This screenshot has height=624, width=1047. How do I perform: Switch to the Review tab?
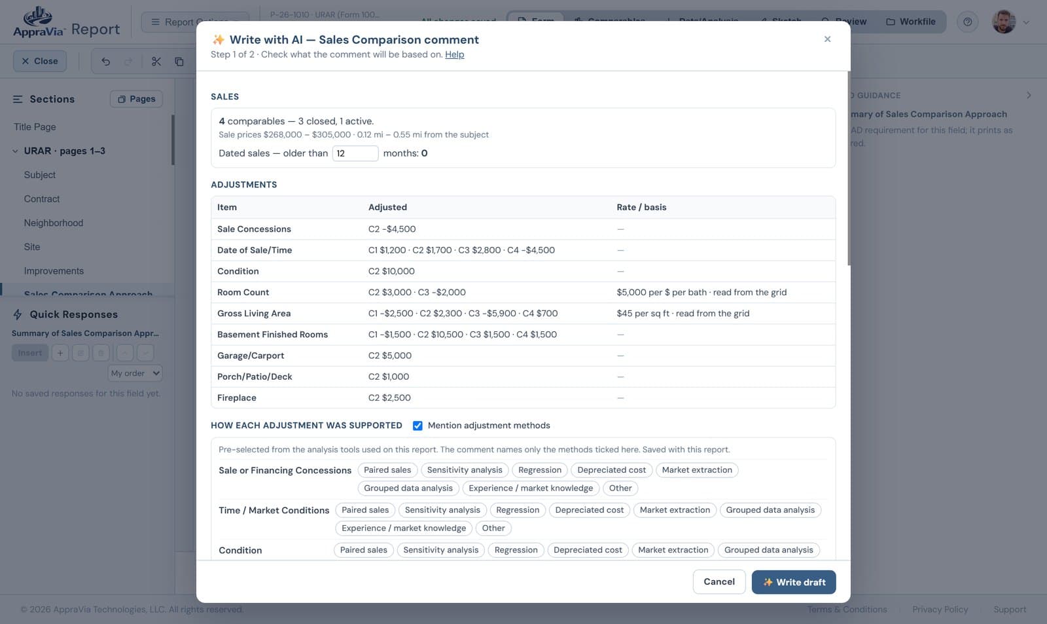click(844, 22)
